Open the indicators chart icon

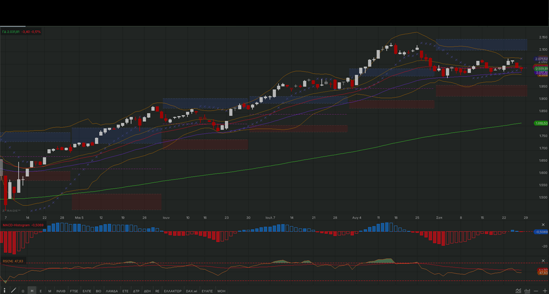[x=519, y=291]
